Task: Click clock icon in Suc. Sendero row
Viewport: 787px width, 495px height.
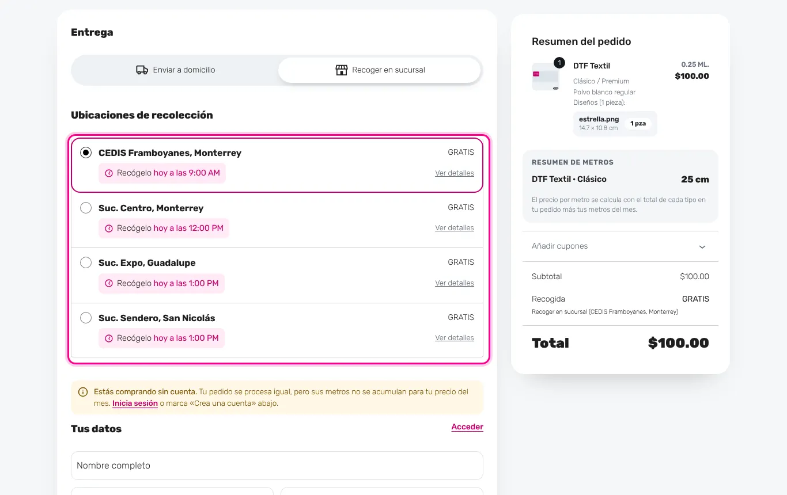Action: [109, 338]
